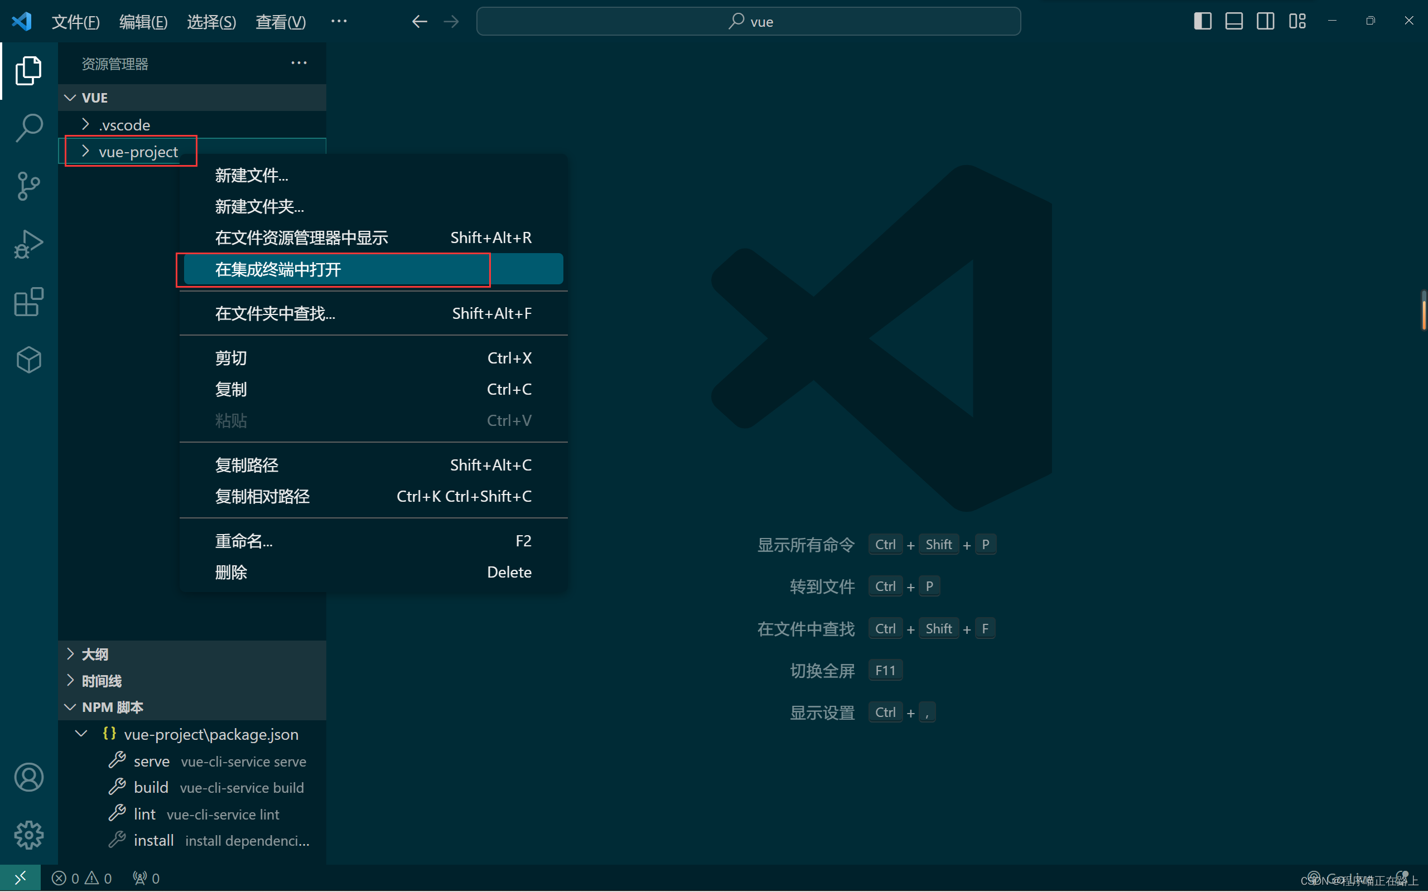This screenshot has height=892, width=1428.
Task: Go back with the left arrow
Action: click(419, 22)
